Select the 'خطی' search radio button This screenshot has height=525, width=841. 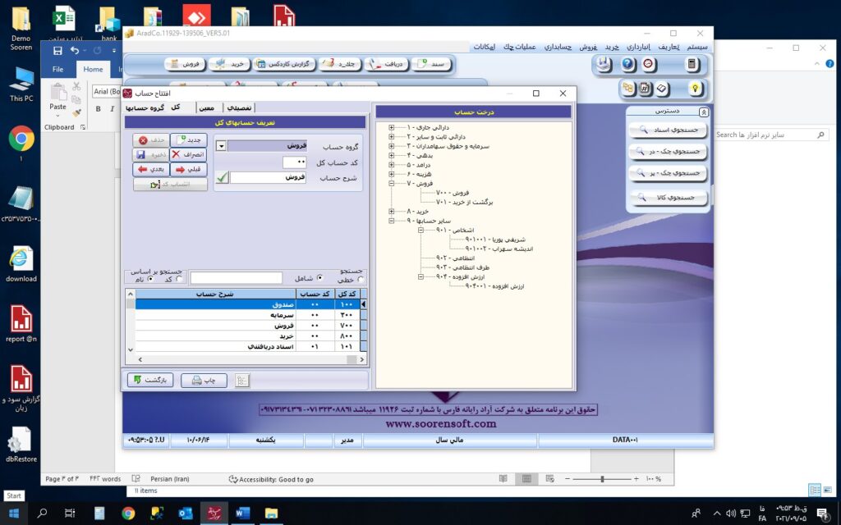[361, 279]
